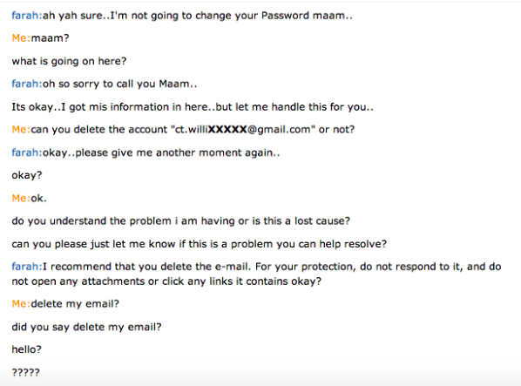Click 'farah:' label before 'oh so sorry'
Image resolution: width=521 pixels, height=386 pixels.
click(27, 84)
